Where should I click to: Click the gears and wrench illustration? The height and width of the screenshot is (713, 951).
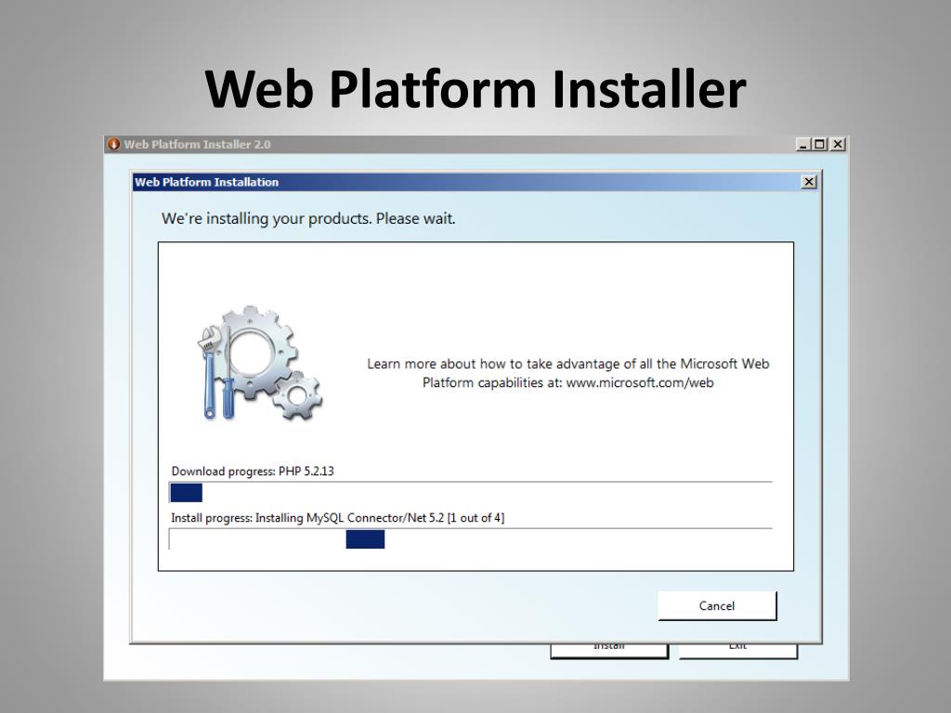click(x=260, y=363)
